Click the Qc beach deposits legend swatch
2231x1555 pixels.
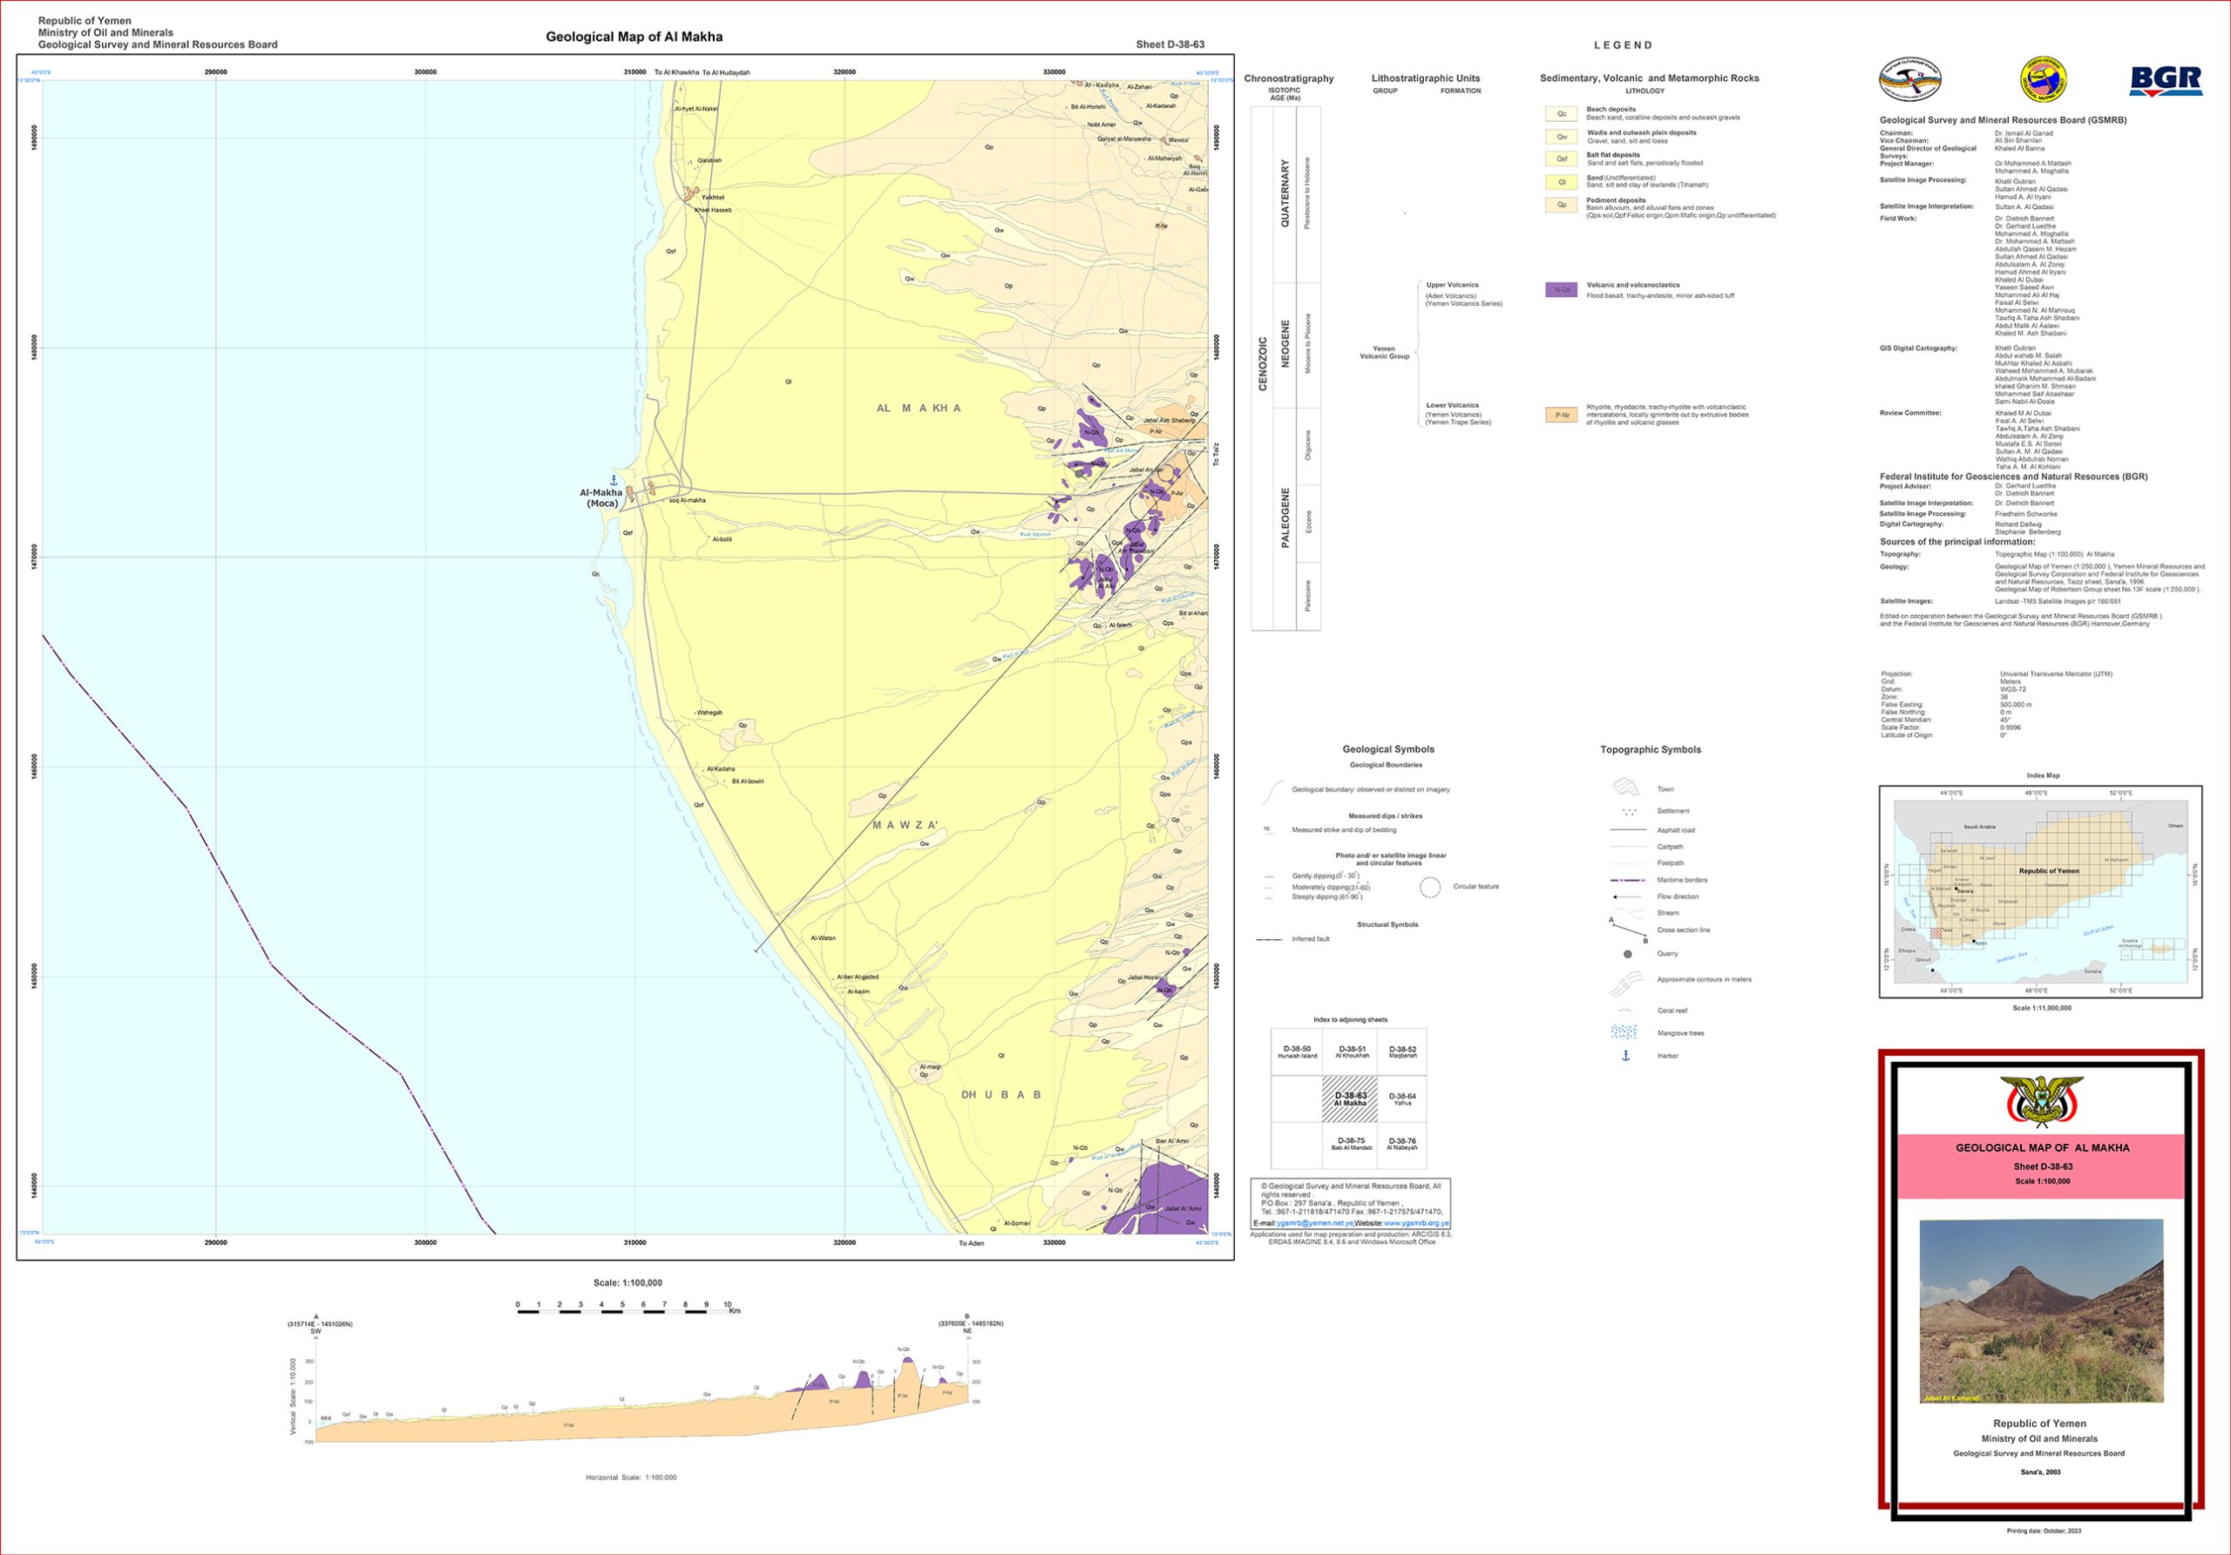[x=1561, y=113]
